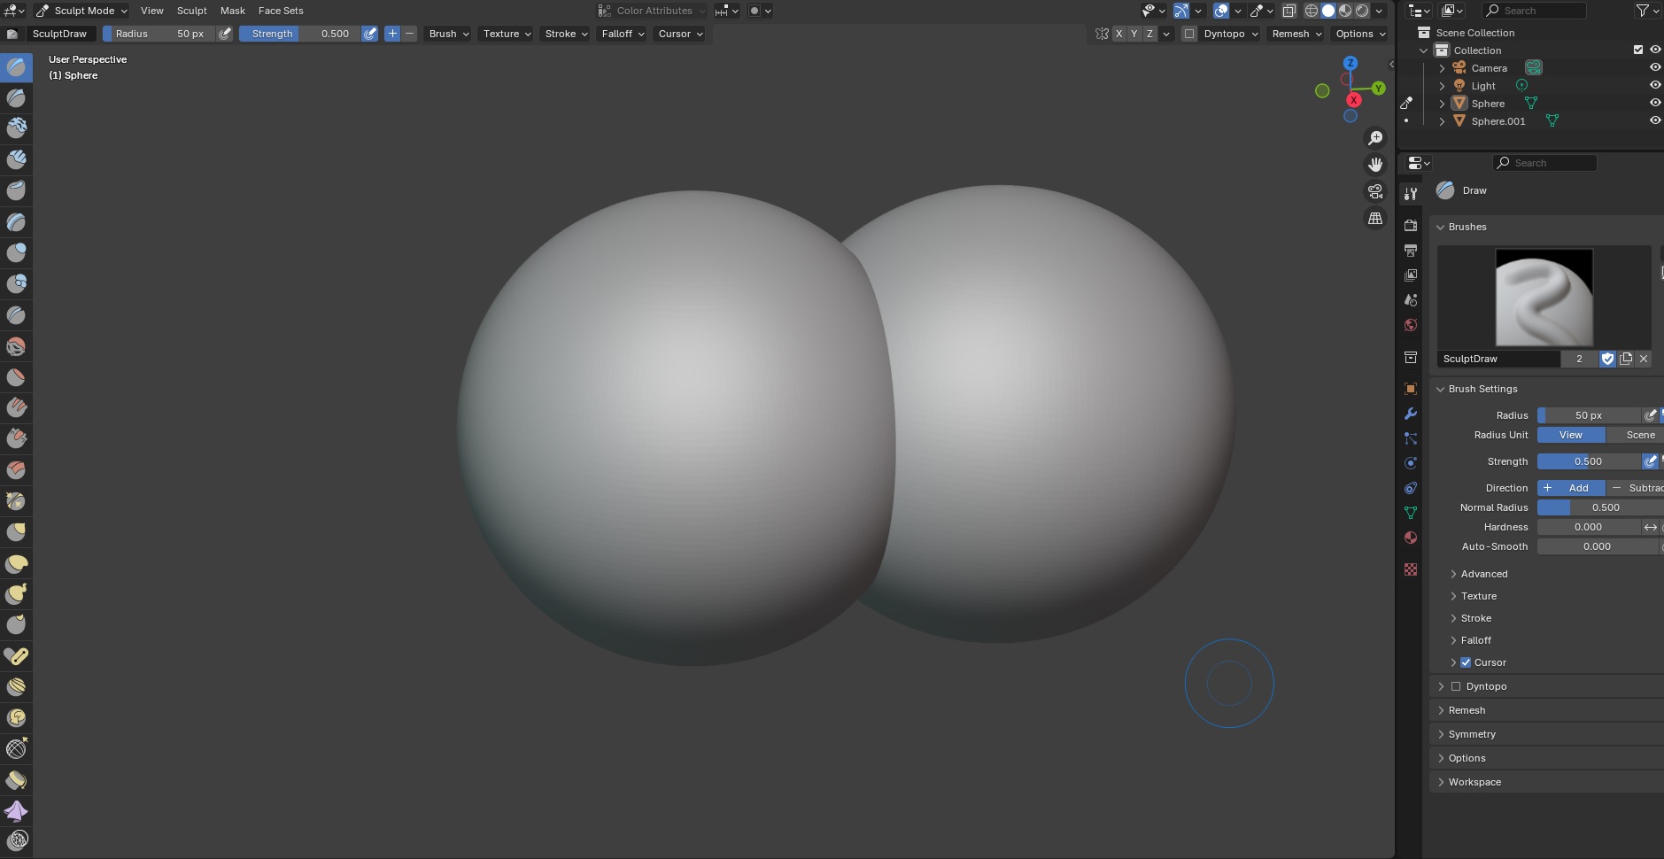Screen dimensions: 1664x859
Task: Uncheck the Cursor checkbox in Brush Settings
Action: coord(1466,662)
